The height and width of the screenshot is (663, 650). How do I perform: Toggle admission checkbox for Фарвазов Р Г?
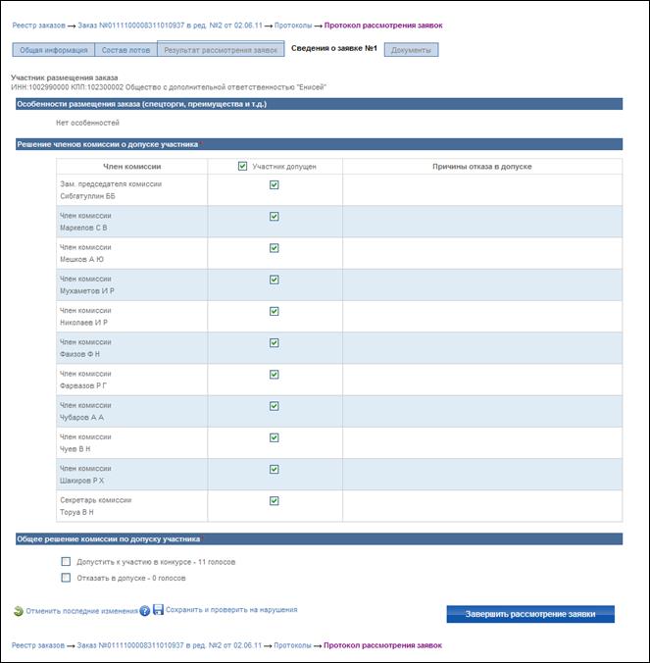(275, 375)
